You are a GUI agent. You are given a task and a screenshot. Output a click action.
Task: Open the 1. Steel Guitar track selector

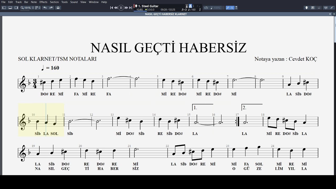point(148,6)
